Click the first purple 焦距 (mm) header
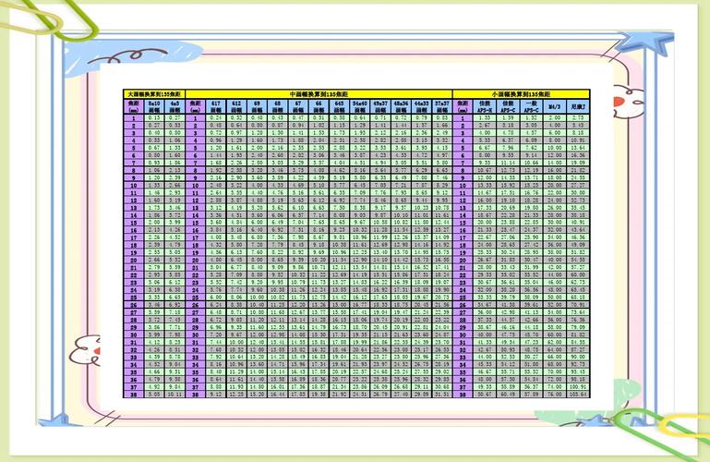The width and height of the screenshot is (710, 462). point(134,106)
